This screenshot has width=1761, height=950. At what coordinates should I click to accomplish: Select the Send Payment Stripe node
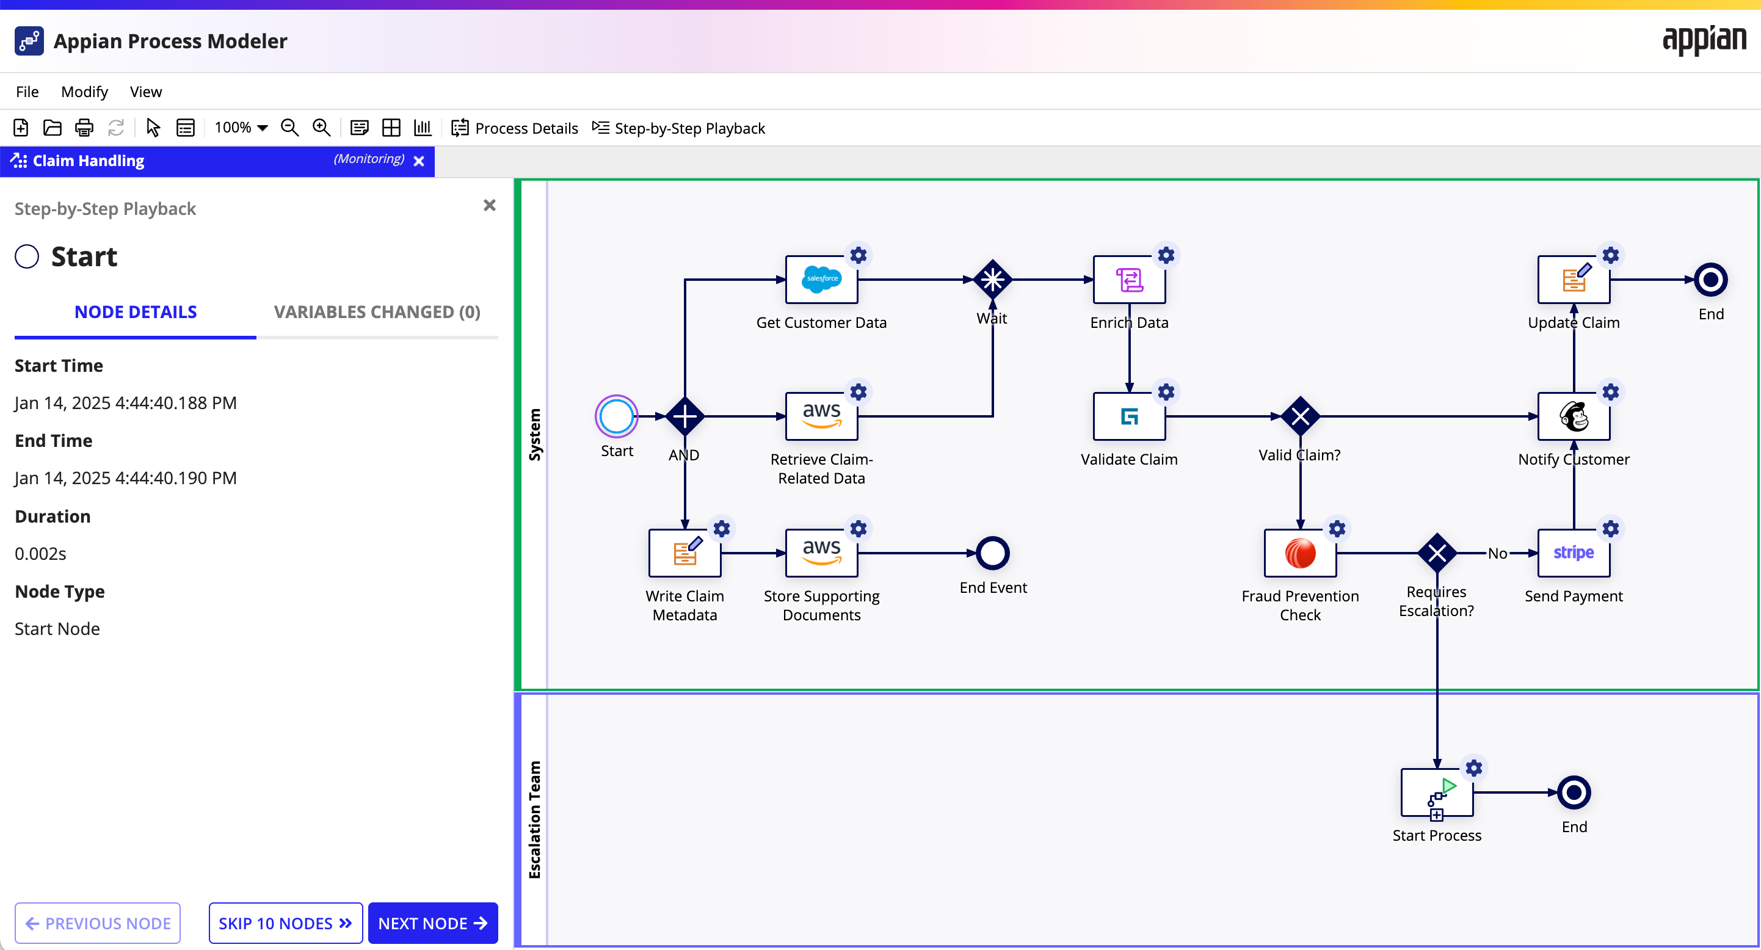coord(1574,553)
